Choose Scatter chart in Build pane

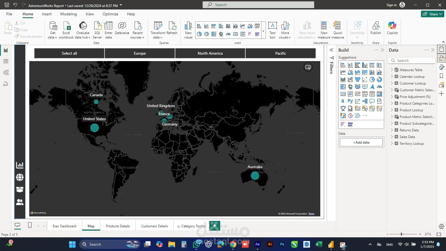click(365, 79)
